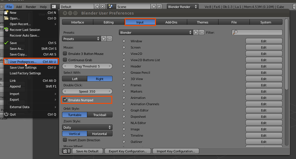Viewport: 296px width, 159px height.
Task: Remove key configuration with the minus icon
Action: click(202, 33)
